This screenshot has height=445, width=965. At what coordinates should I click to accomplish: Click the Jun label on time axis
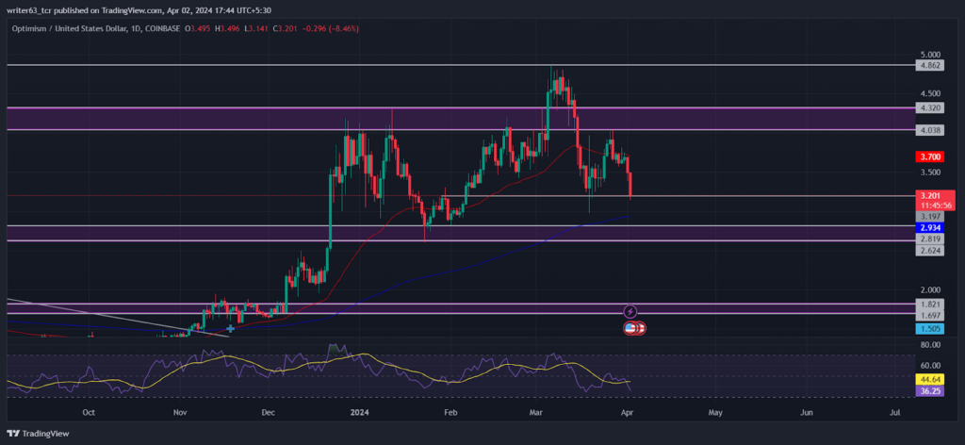click(807, 412)
